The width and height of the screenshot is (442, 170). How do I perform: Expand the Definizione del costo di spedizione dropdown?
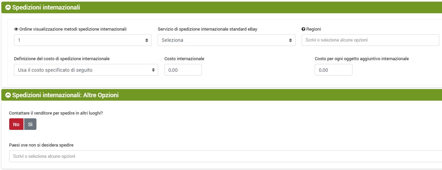point(86,70)
